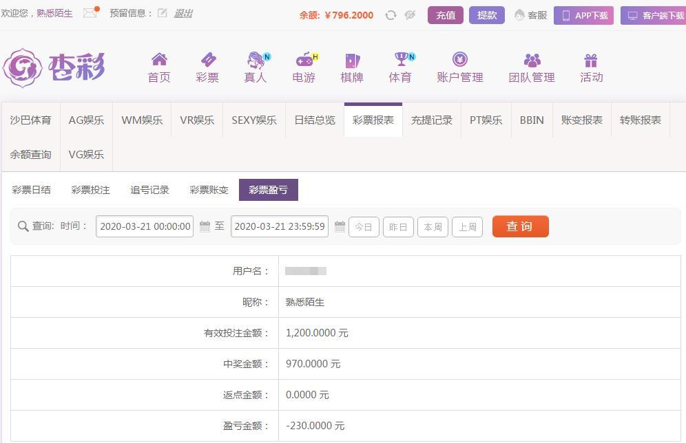Open end date calendar picker
The height and width of the screenshot is (443, 686).
[x=340, y=226]
